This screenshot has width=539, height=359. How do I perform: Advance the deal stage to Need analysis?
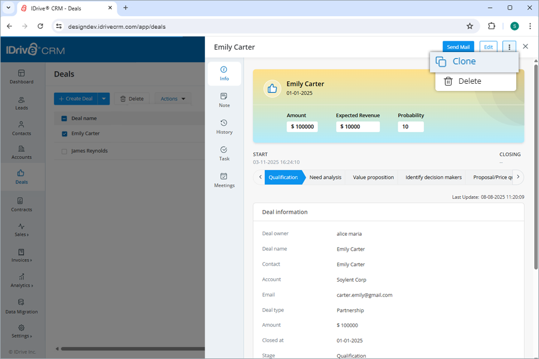(325, 177)
